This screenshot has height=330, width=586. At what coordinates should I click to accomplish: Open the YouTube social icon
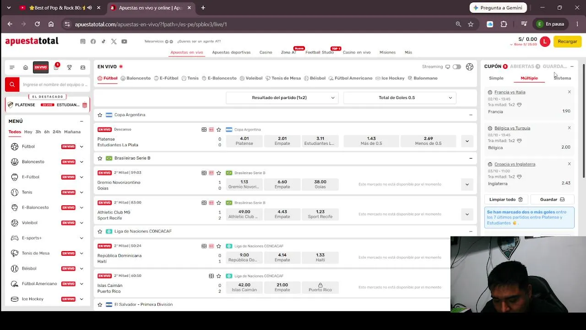[x=124, y=41]
